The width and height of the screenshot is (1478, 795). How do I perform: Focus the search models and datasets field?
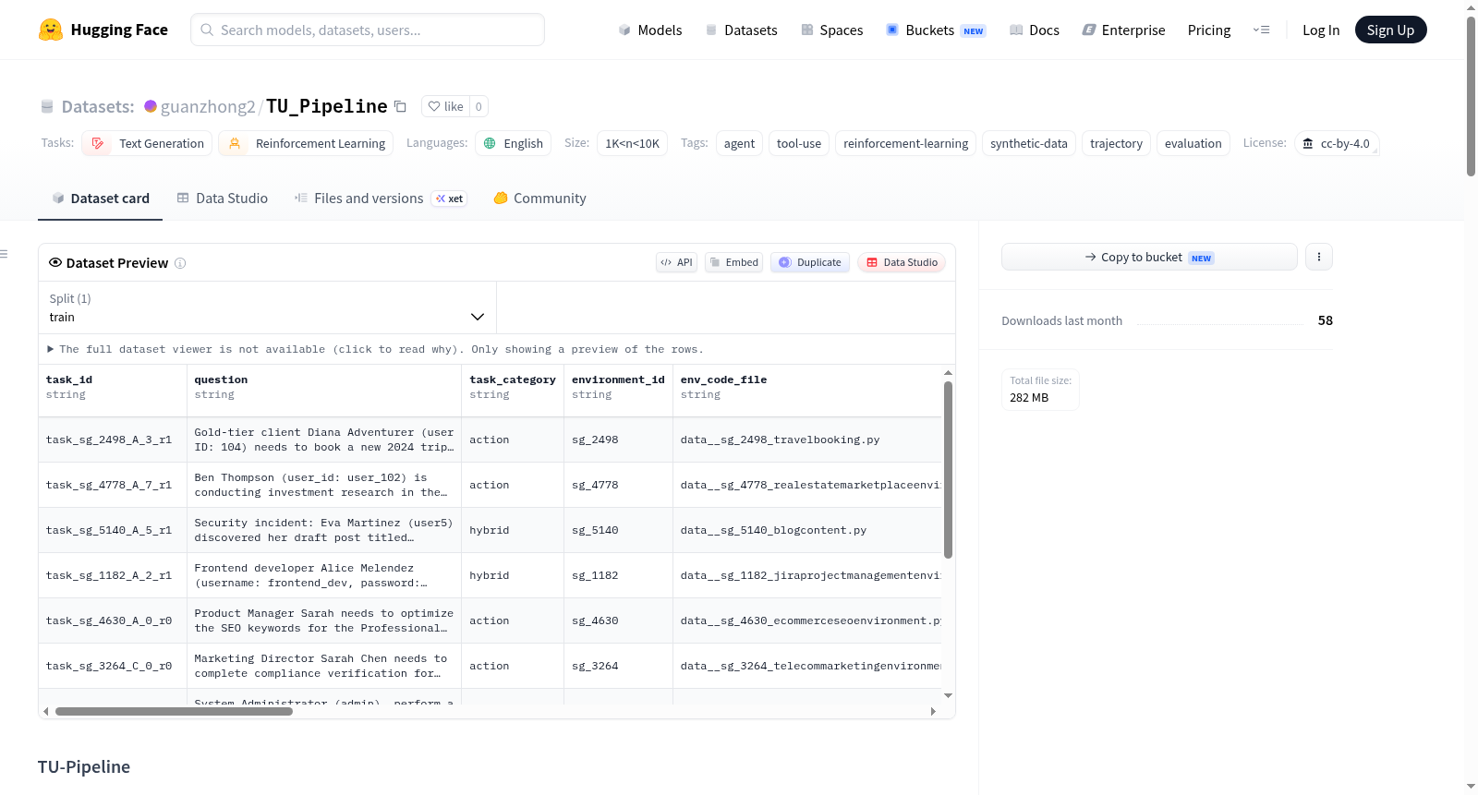pyautogui.click(x=368, y=30)
